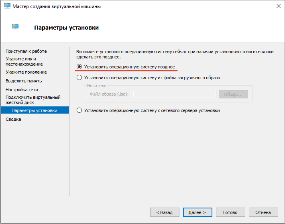Viewport: 285px width, 224px height.
Task: Cancel the wizard with 'Отмена'
Action: [x=263, y=212]
